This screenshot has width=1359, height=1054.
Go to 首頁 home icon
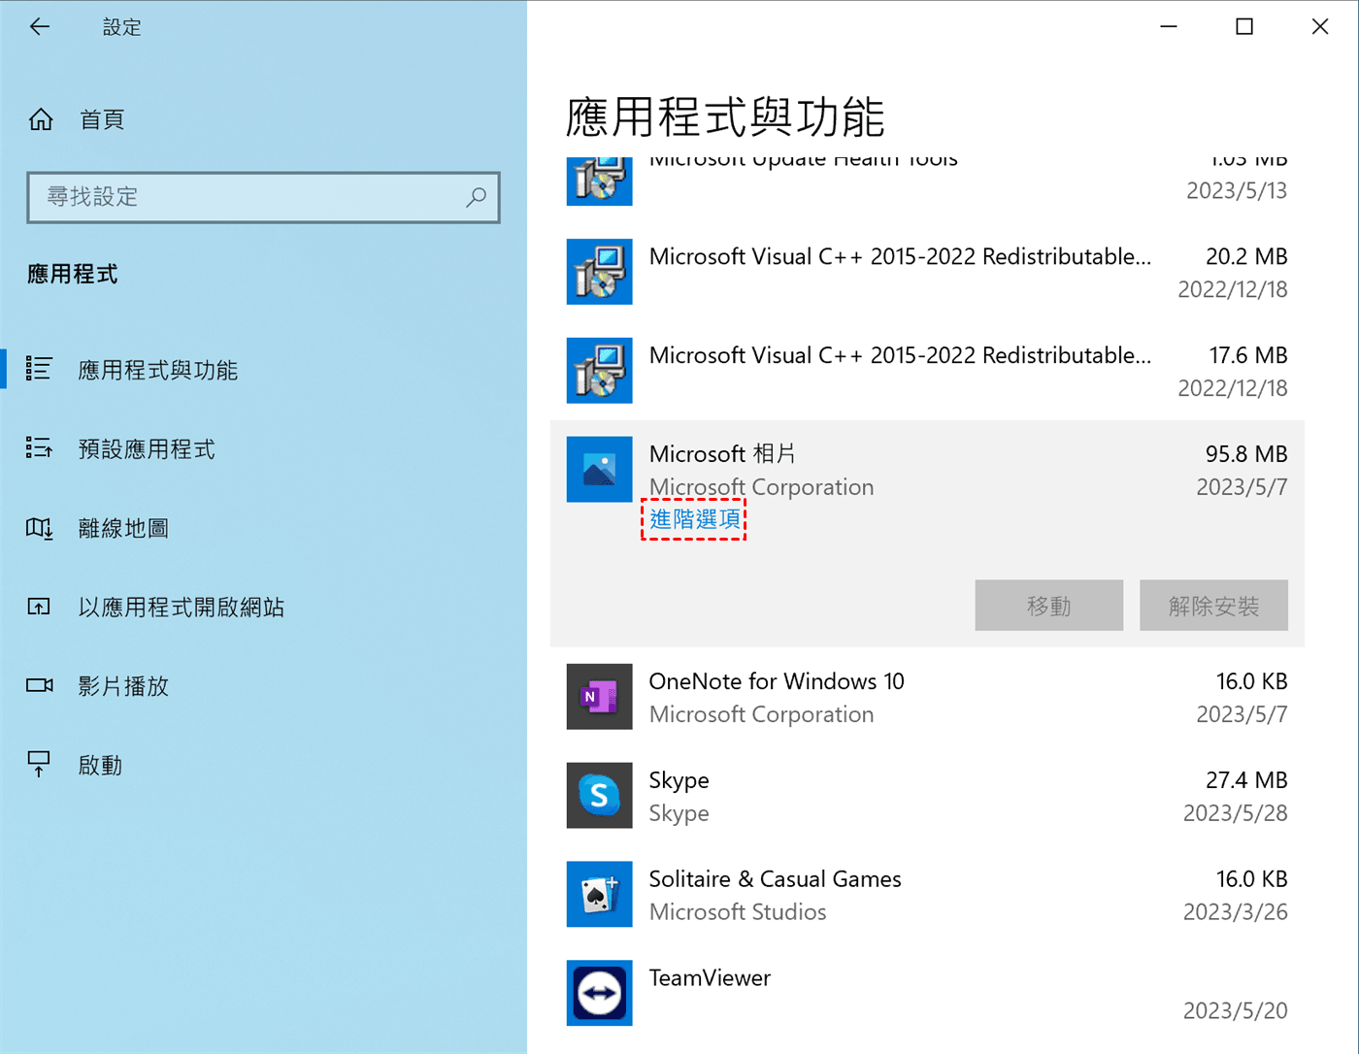[x=41, y=119]
